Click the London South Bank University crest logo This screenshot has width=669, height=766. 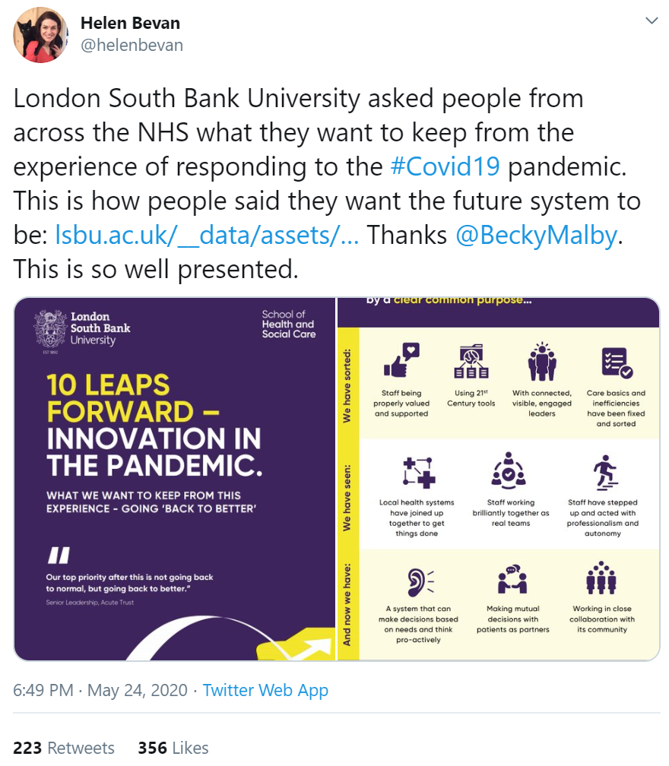(50, 329)
